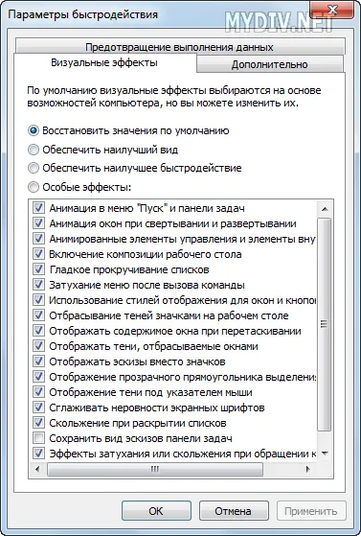
Task: Uncheck Скольжение при раскрытии списков
Action: coord(38,423)
